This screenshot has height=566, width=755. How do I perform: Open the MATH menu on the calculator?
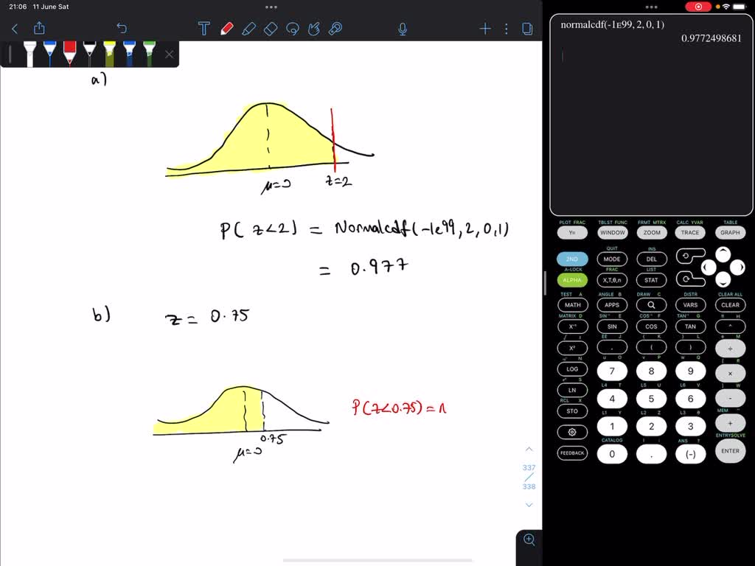pos(572,304)
